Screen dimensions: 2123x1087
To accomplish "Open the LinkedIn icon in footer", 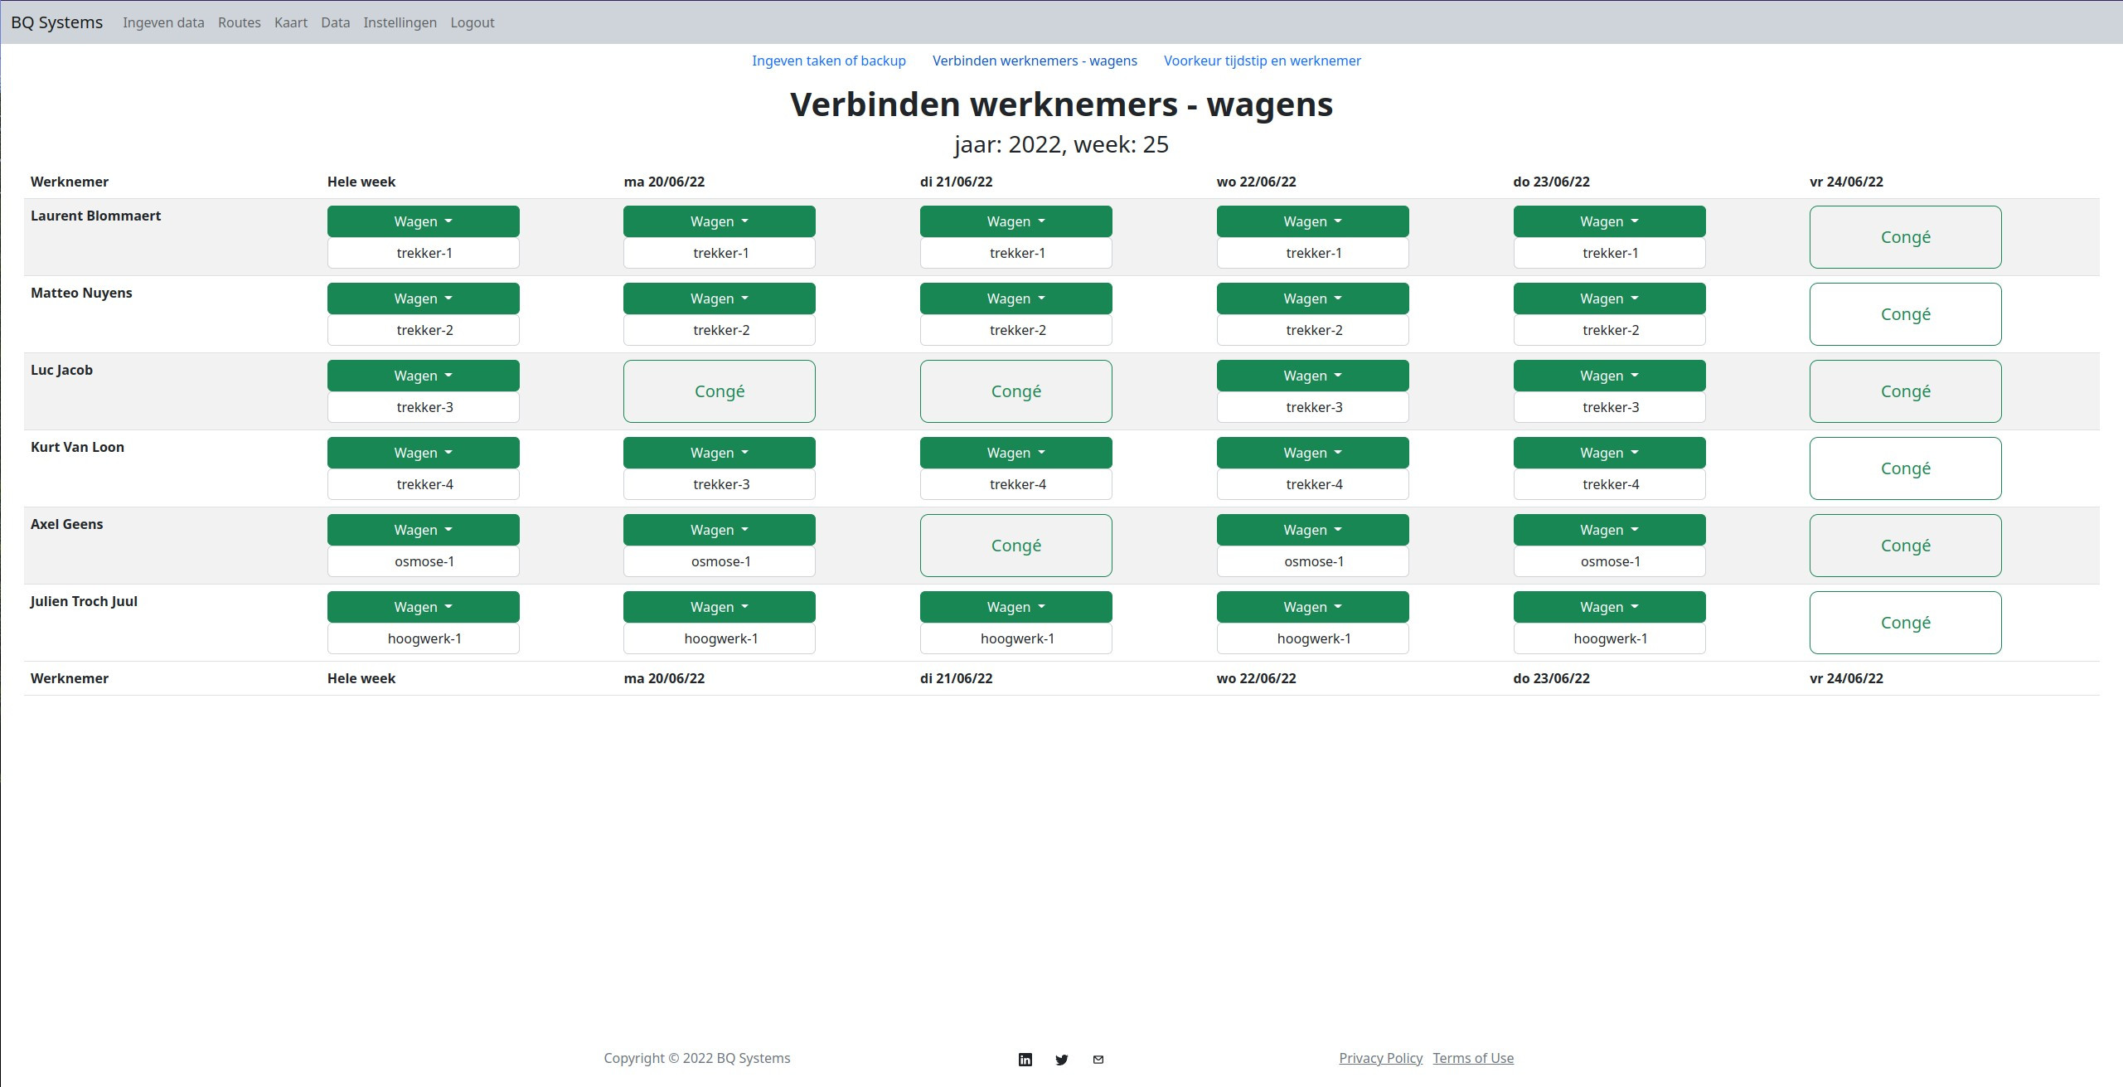I will [x=1025, y=1059].
